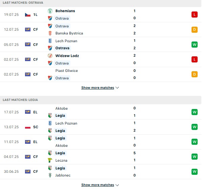Click the Legia crest in 17.07.25 match
This screenshot has width=202, height=190.
tap(50, 115)
